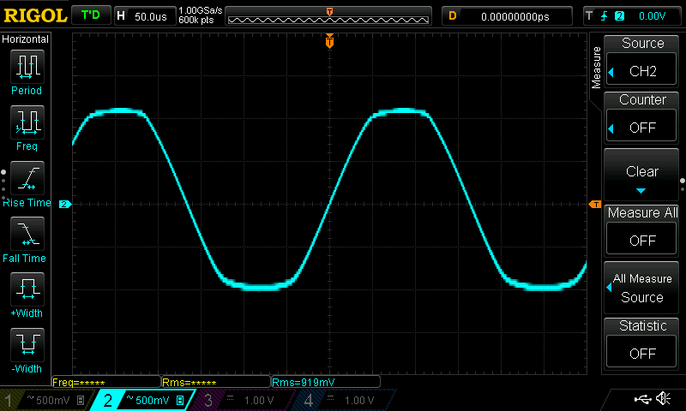Image resolution: width=686 pixels, height=411 pixels.
Task: Click the waveform memory position bar
Action: pos(329,17)
